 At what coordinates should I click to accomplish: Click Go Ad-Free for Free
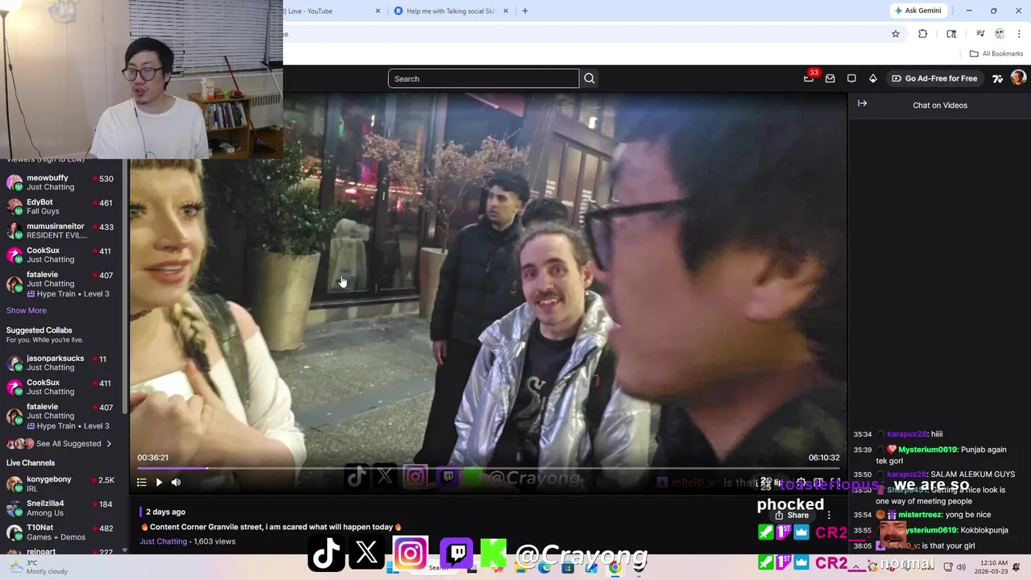click(934, 78)
